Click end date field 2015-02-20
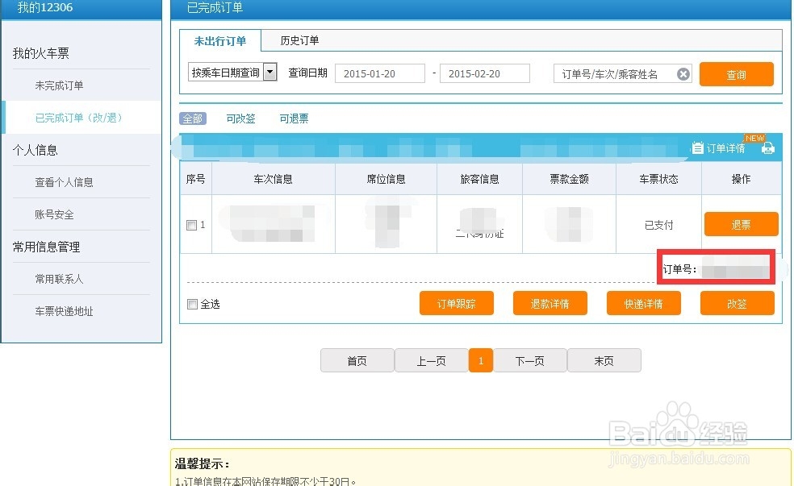The image size is (794, 486). click(485, 73)
